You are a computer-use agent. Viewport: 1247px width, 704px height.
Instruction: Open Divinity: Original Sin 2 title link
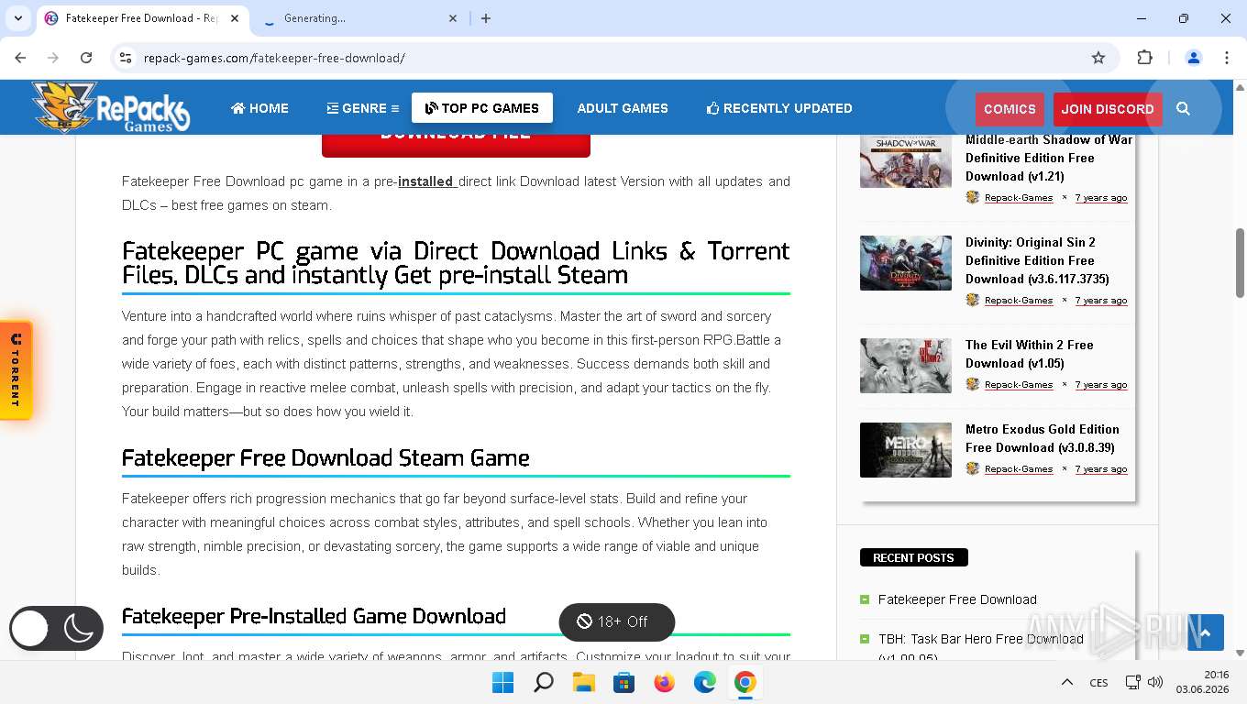click(x=1037, y=260)
